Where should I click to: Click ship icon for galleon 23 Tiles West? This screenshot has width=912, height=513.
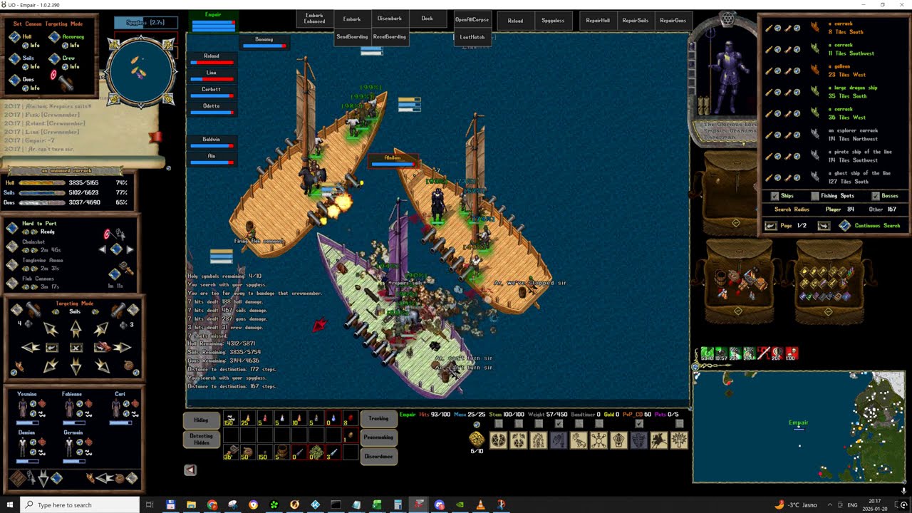click(x=815, y=71)
